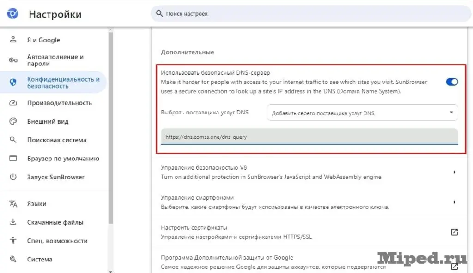
Task: Click the Управление безопасностью V8 title
Action: click(x=204, y=167)
